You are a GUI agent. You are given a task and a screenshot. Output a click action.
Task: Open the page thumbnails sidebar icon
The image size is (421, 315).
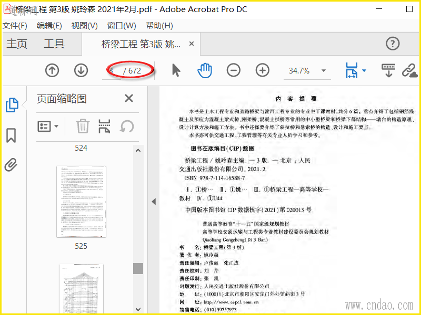pyautogui.click(x=12, y=104)
